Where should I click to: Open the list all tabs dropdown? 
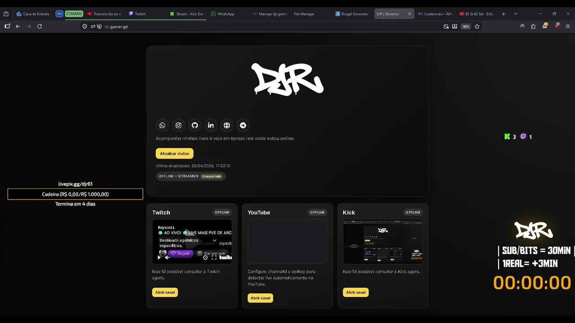click(515, 14)
